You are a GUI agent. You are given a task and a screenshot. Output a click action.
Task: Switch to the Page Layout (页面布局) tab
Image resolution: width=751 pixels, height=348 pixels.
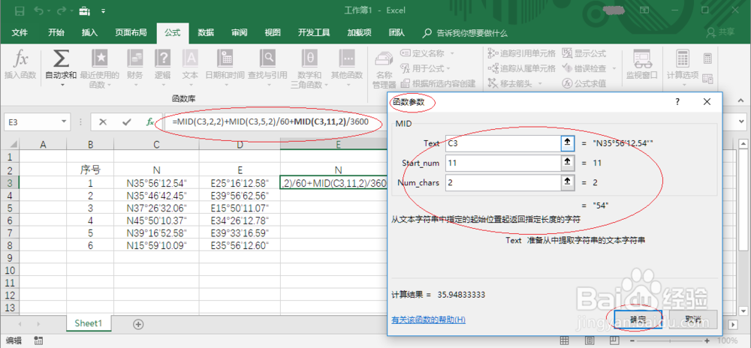coord(131,32)
